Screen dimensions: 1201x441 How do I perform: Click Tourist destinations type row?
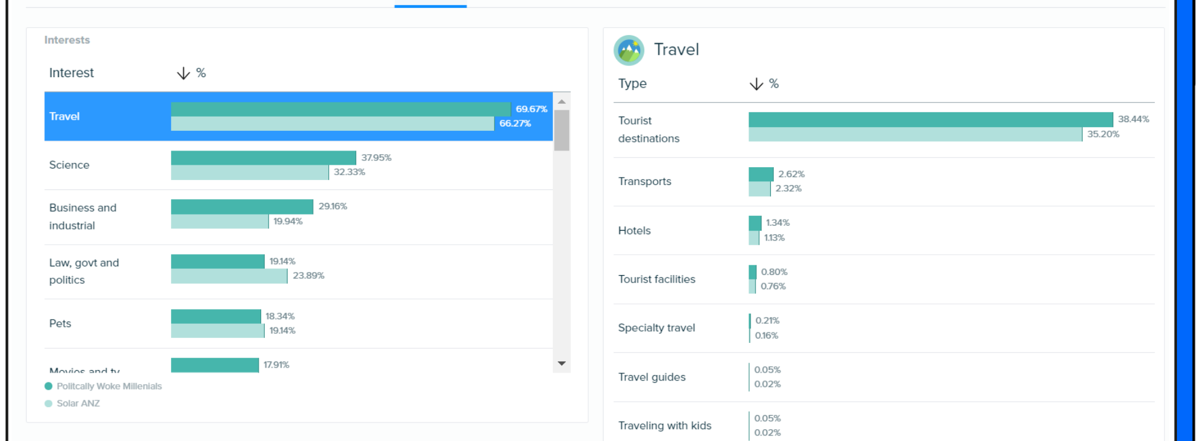[x=648, y=130]
